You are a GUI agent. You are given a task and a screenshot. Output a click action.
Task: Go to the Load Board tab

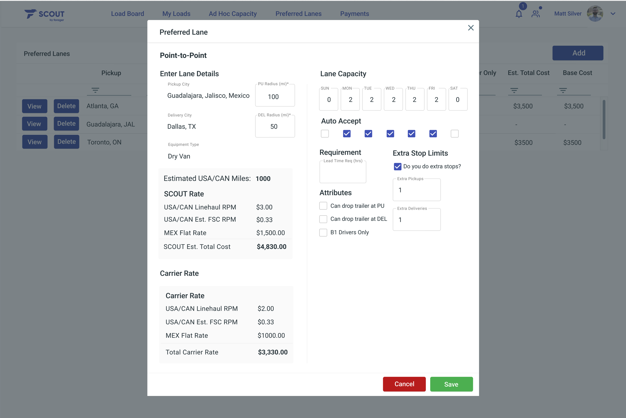[x=127, y=14]
